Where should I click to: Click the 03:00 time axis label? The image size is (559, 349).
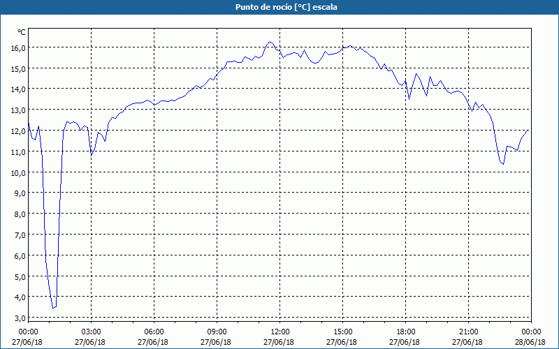(x=91, y=332)
